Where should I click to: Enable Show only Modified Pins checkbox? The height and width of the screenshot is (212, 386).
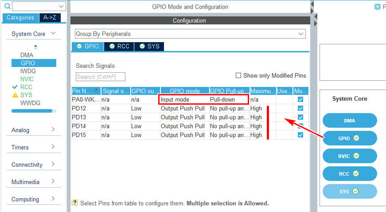[238, 75]
